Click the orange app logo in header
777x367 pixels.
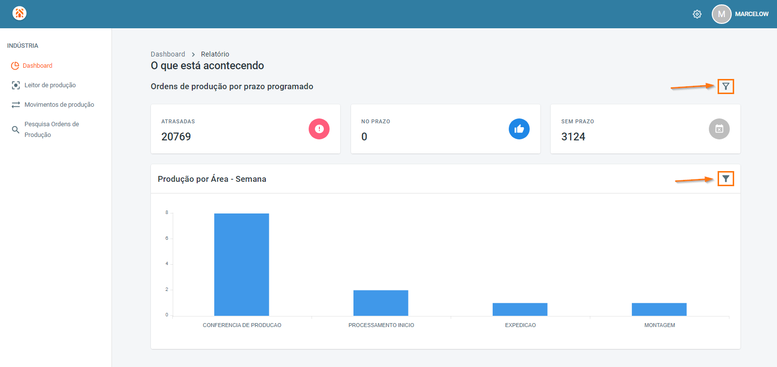point(19,13)
